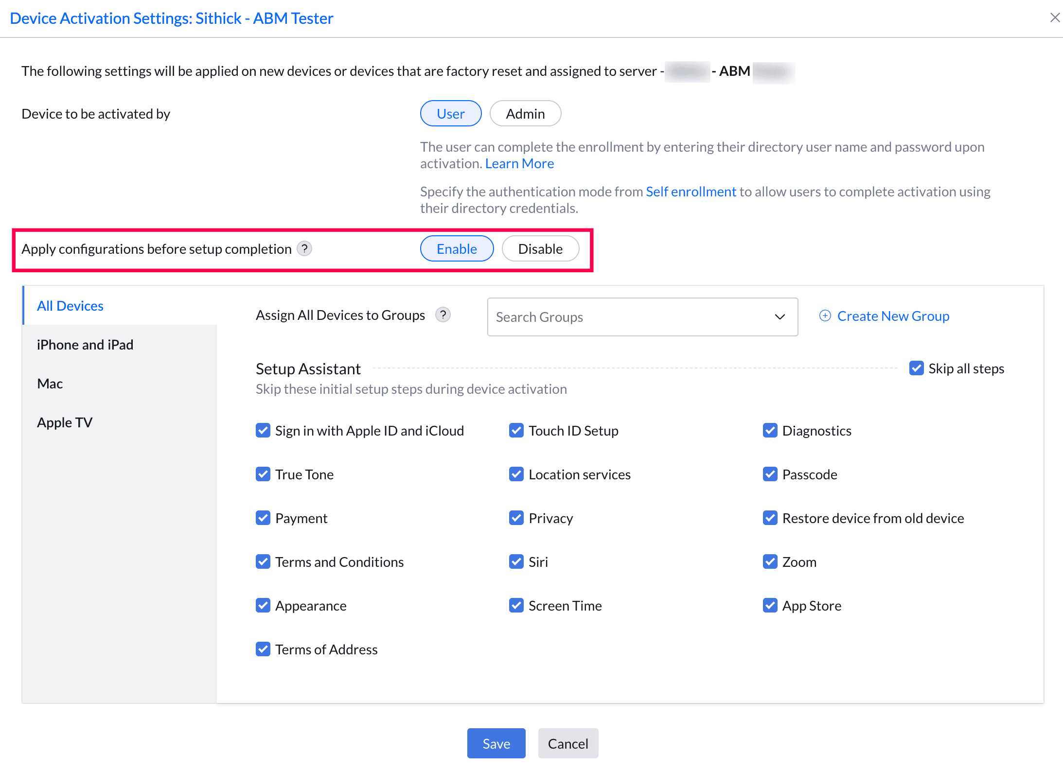Uncheck Sign in with Apple ID and iCloud
Viewport: 1063px width, 771px height.
coord(263,431)
